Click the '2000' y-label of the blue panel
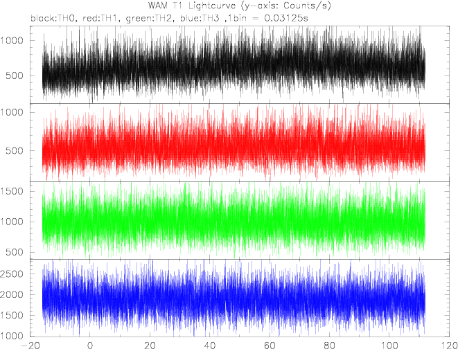Screen dimensions: 458x349 [12, 295]
